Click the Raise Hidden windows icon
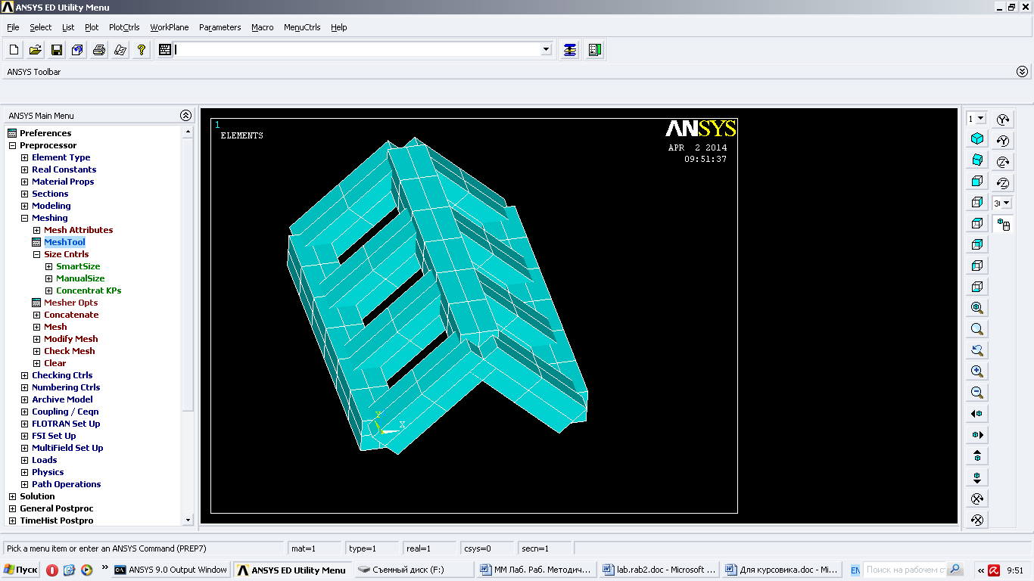Viewport: 1034px width, 581px height. [x=570, y=50]
